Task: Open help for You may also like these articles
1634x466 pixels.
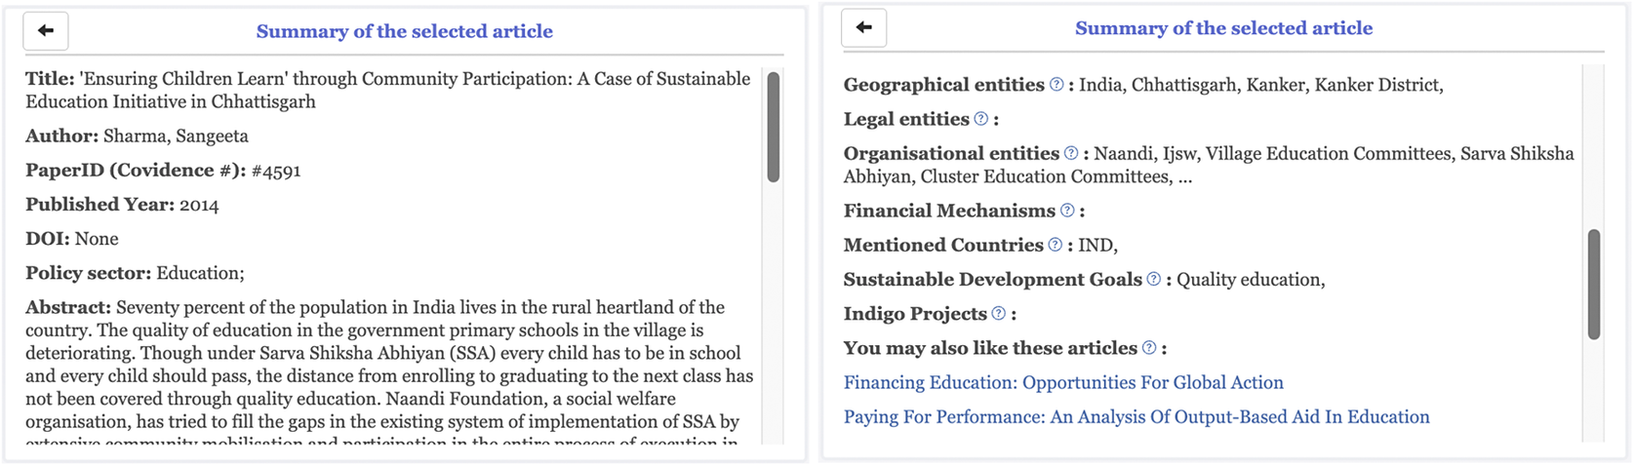Action: [1149, 348]
